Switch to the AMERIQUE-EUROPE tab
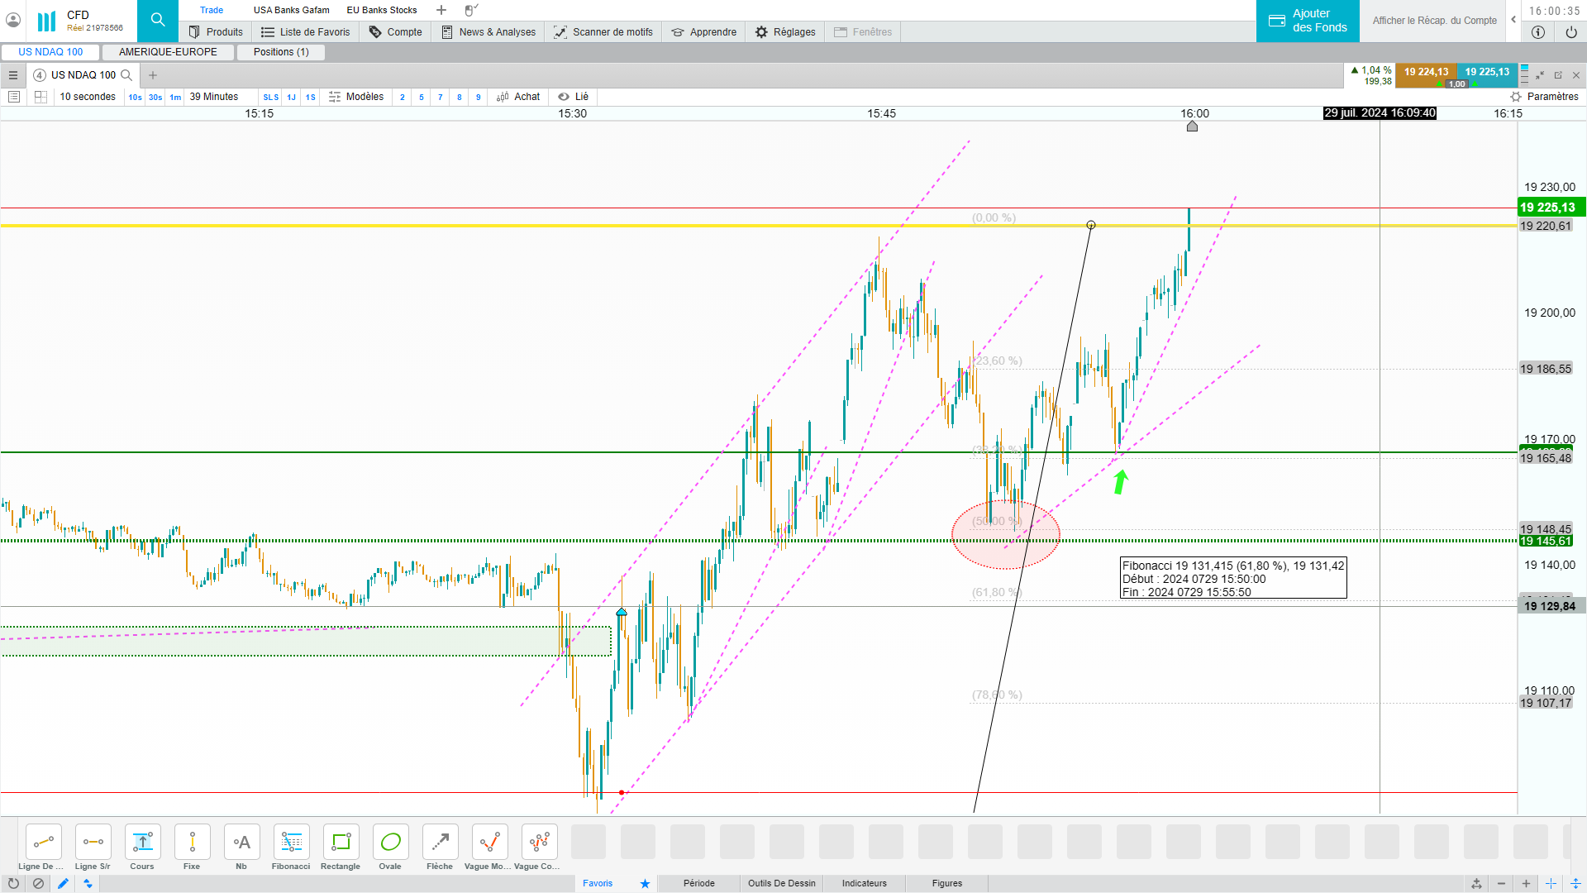1587x893 pixels. (x=168, y=52)
